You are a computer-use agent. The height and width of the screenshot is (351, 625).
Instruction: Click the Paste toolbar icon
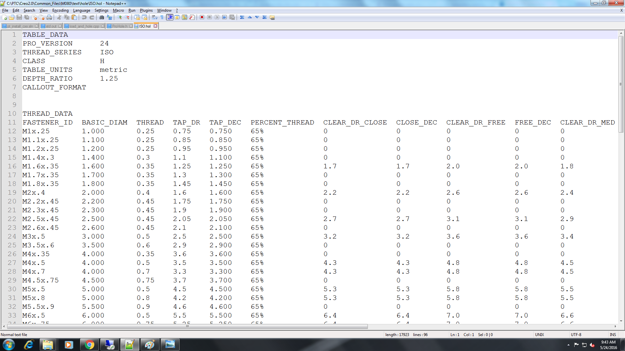pos(74,17)
